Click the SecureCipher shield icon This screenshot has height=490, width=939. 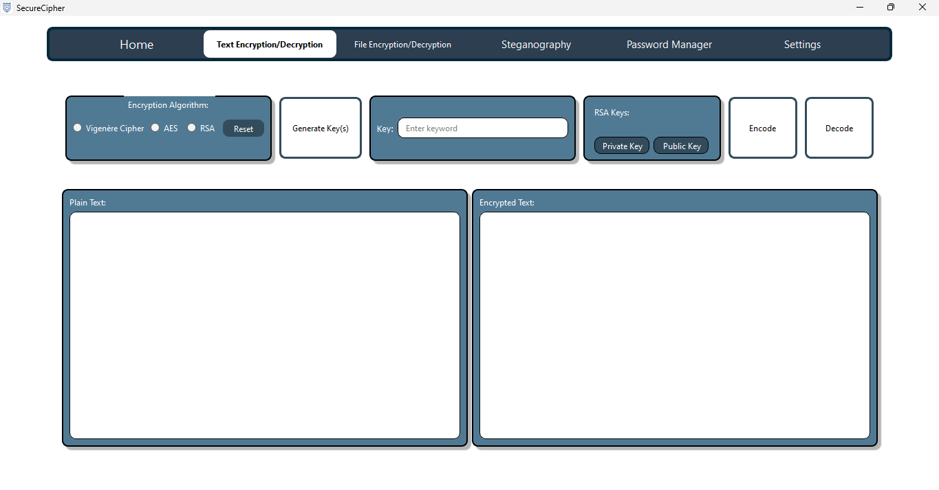(7, 8)
